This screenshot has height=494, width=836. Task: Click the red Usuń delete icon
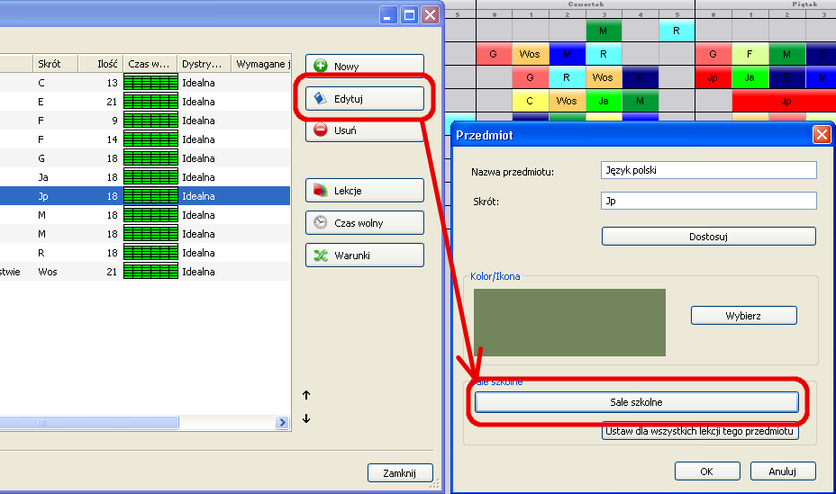coord(320,130)
